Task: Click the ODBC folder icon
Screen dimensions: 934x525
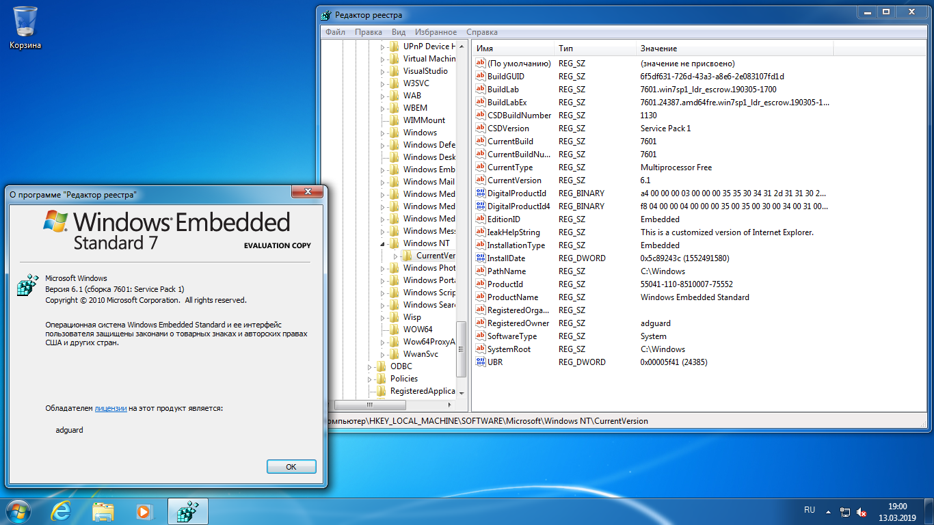Action: point(382,366)
